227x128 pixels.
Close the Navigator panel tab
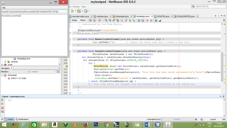click(12, 68)
